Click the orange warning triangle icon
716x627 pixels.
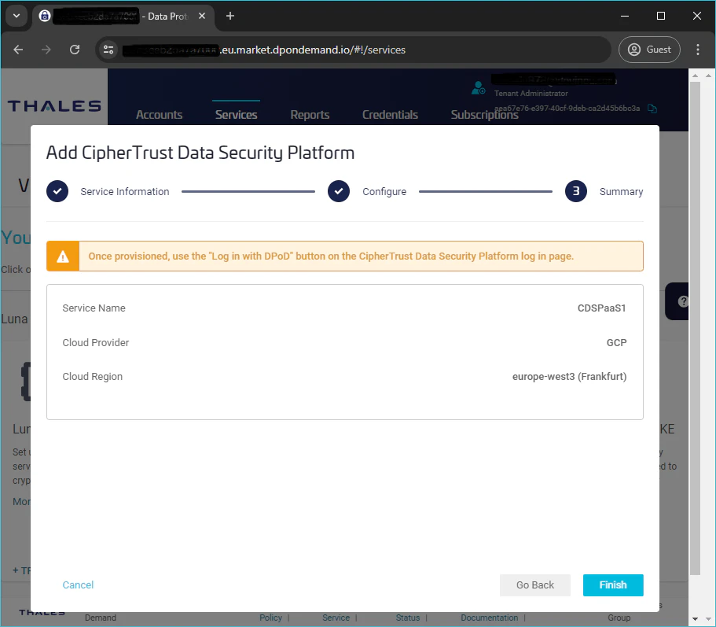(x=63, y=256)
